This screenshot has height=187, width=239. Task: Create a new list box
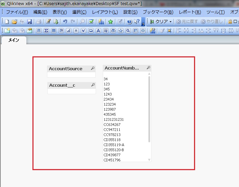pyautogui.click(x=39, y=31)
